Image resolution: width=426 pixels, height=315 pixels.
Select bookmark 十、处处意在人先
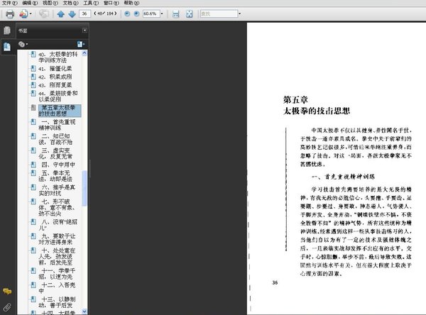(x=57, y=256)
